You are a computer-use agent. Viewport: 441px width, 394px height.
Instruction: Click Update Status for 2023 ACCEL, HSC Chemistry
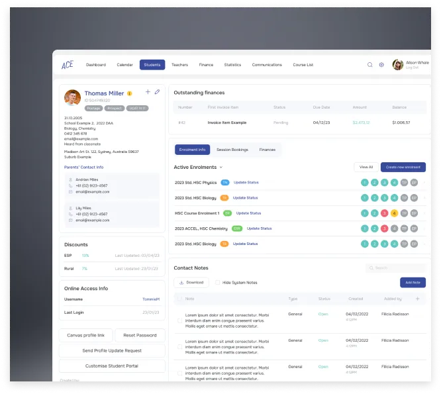tap(259, 228)
